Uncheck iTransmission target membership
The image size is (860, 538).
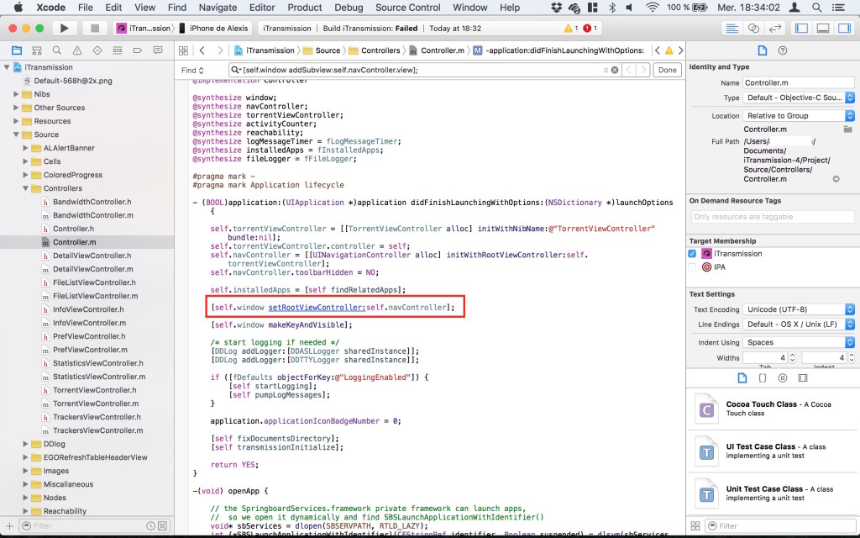point(692,254)
